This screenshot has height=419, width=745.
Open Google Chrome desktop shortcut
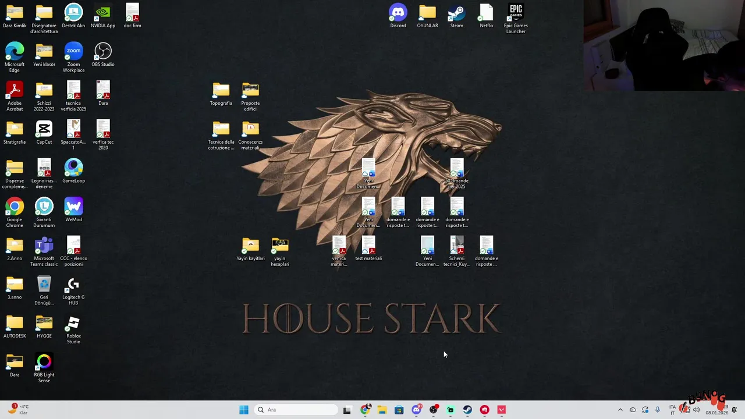[15, 213]
